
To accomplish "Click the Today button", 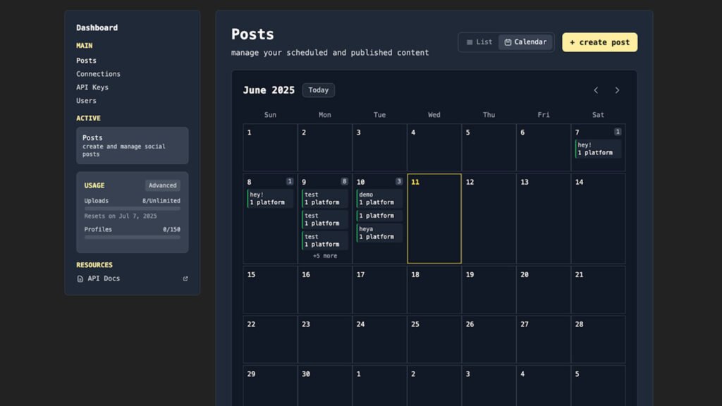I will (318, 90).
